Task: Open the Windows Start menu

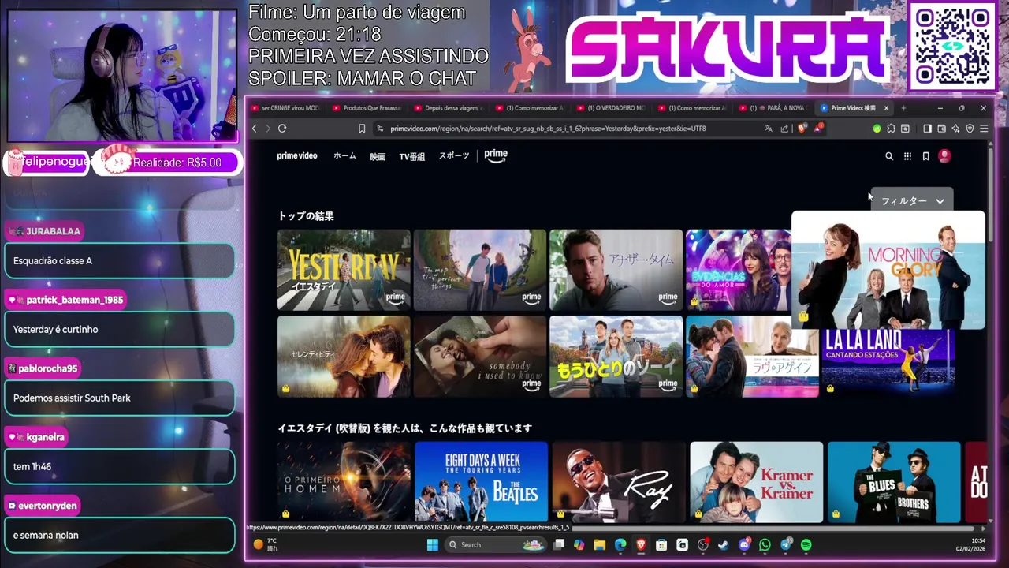Action: [432, 544]
